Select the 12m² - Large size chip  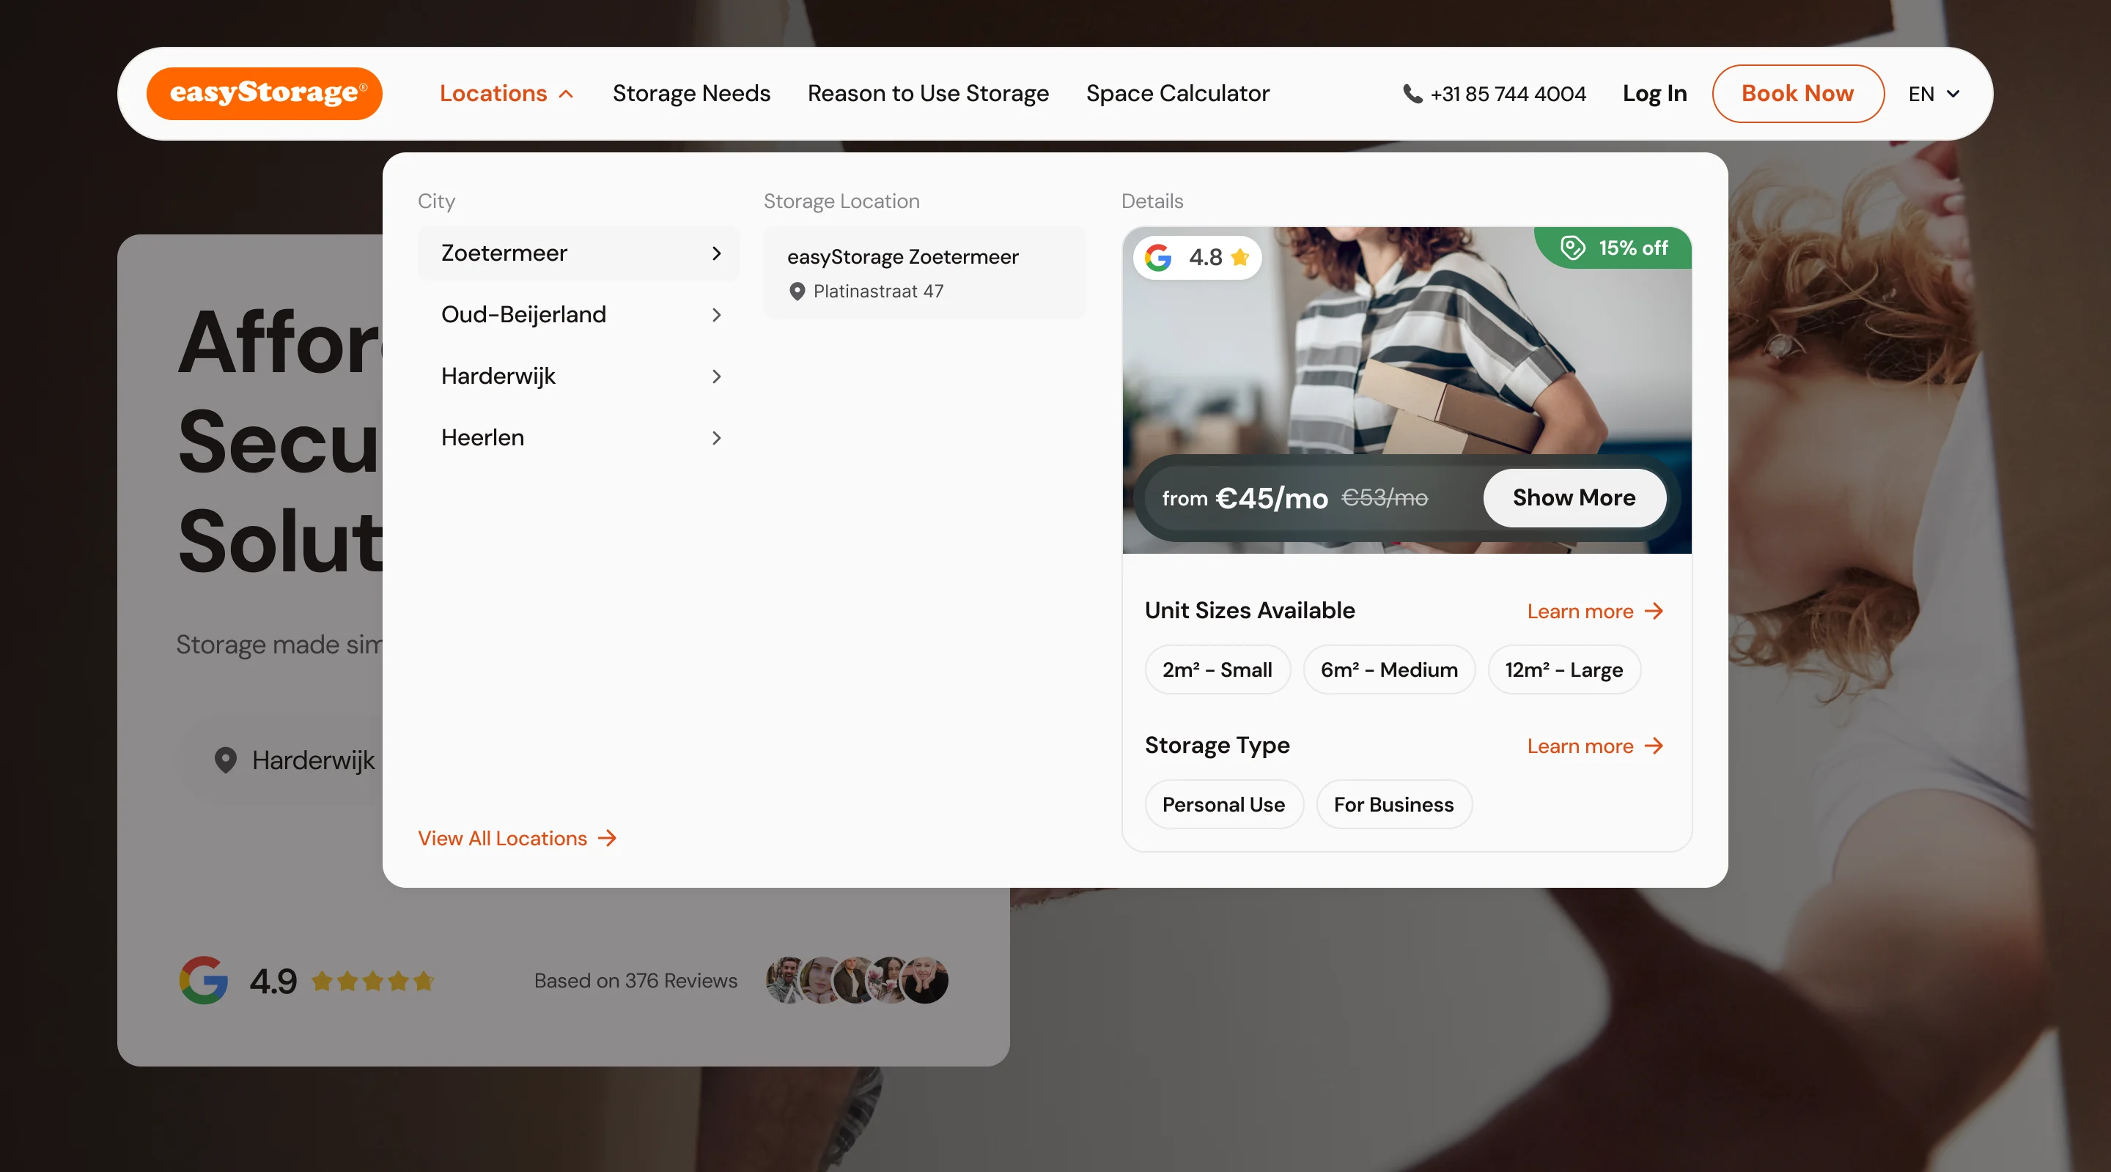point(1563,670)
